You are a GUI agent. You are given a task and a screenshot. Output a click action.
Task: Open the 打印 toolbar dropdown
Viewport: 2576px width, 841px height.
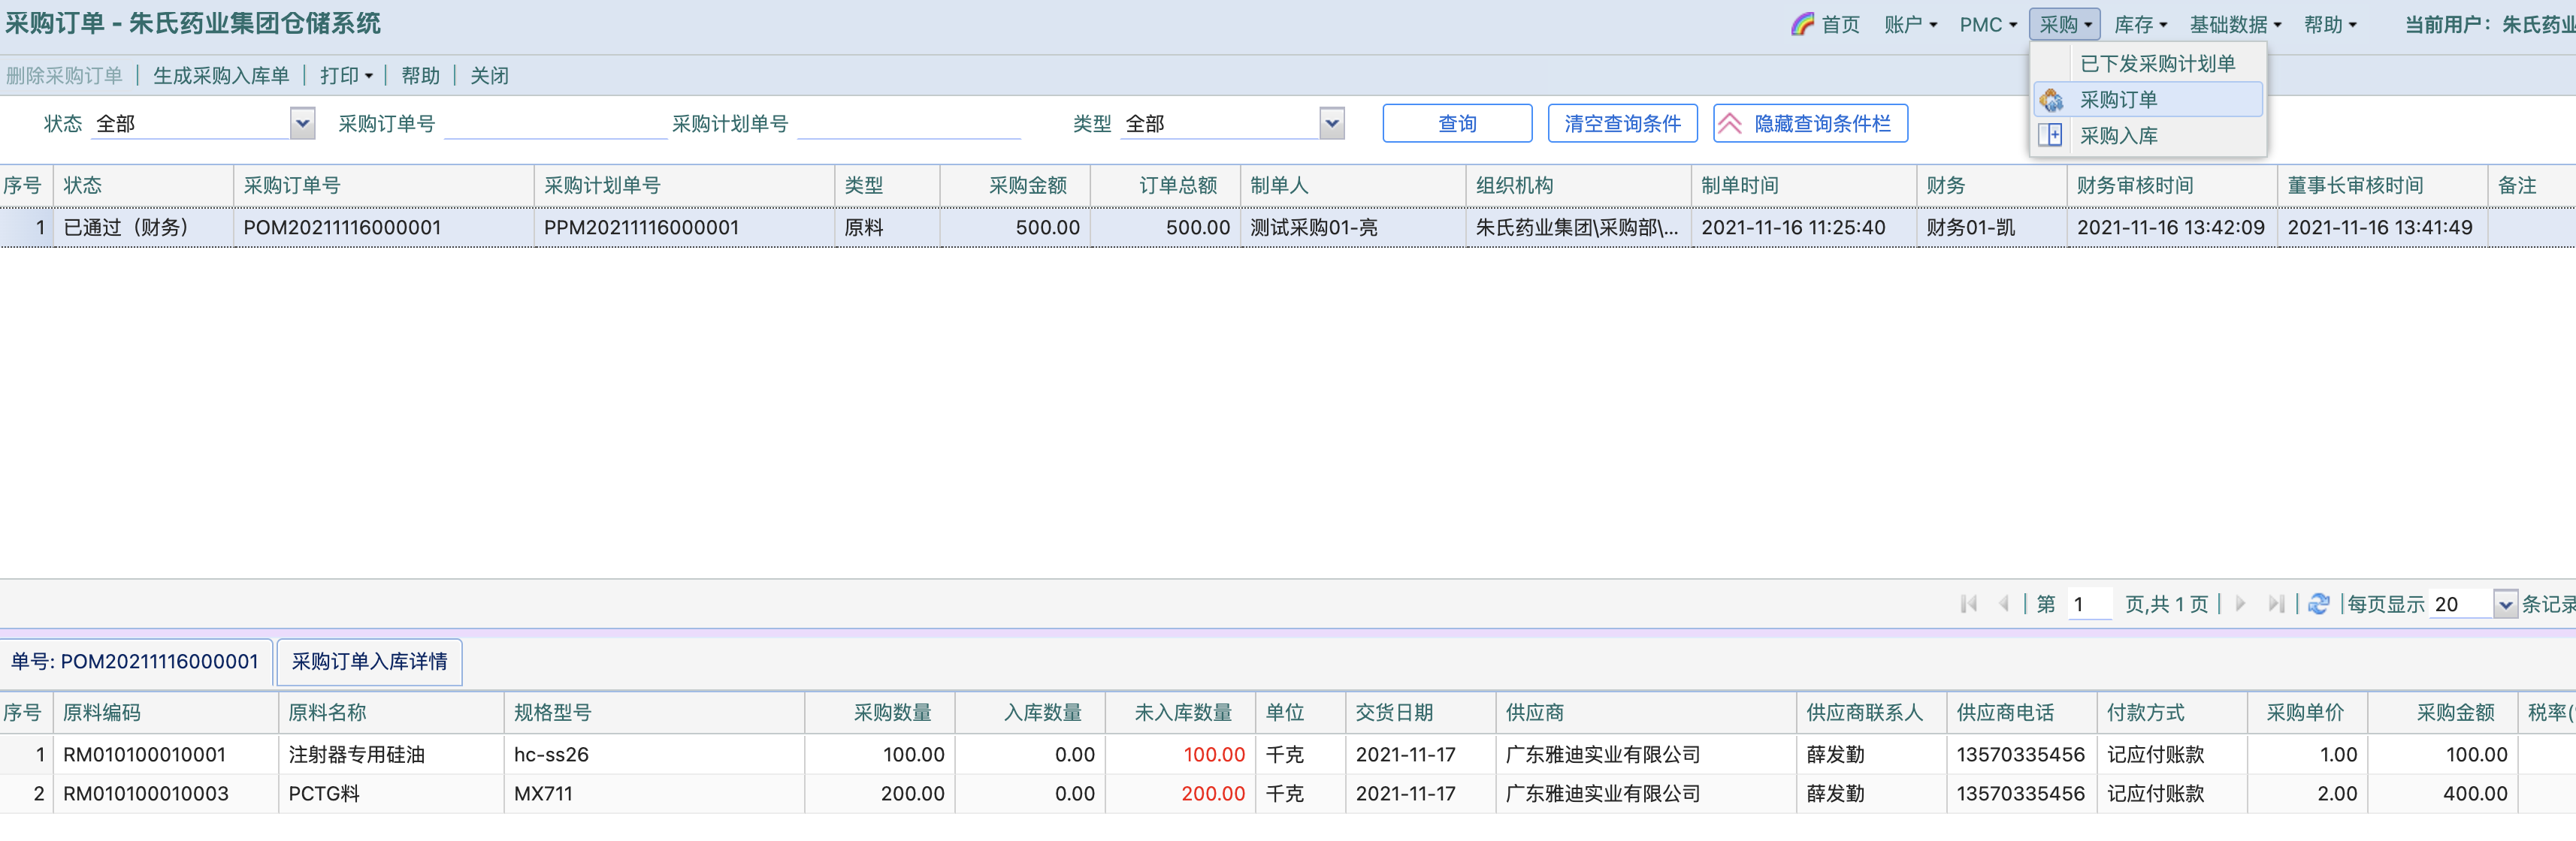[346, 76]
